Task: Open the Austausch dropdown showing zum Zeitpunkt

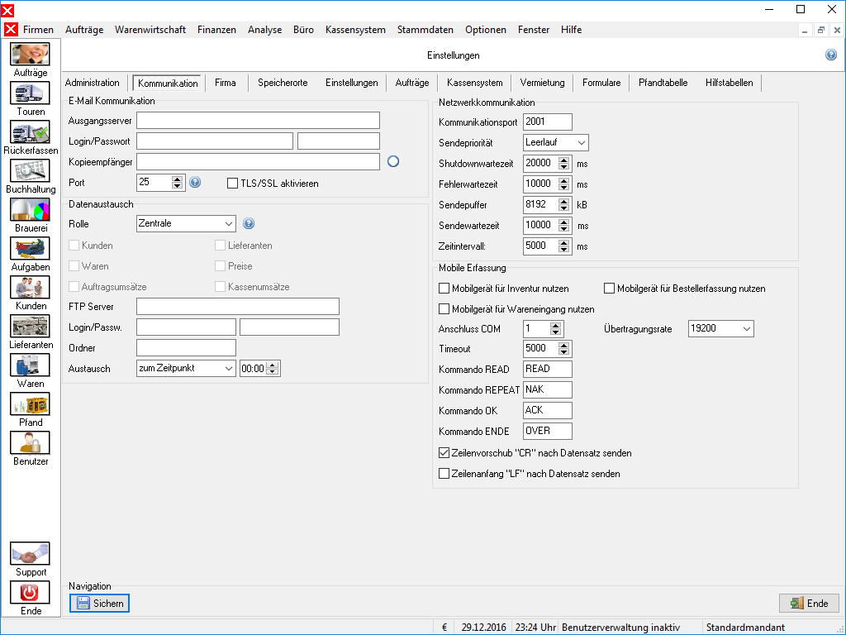Action: [x=186, y=368]
